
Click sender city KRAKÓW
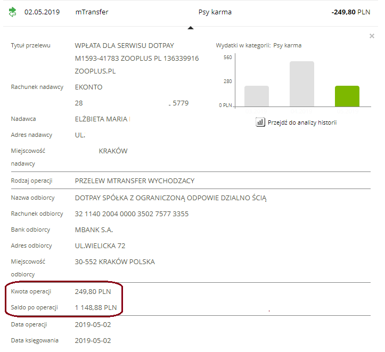(113, 151)
